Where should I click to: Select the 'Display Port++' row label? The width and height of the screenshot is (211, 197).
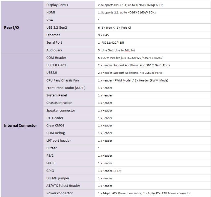click(x=57, y=5)
